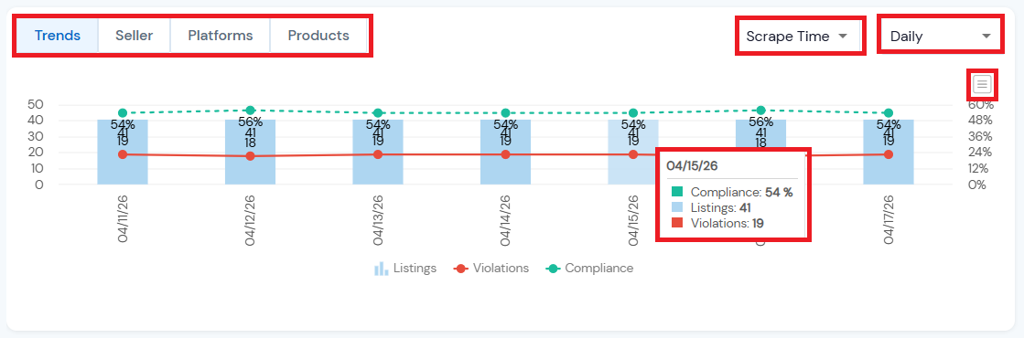Click the Daily dropdown arrow
The height and width of the screenshot is (338, 1024).
986,37
